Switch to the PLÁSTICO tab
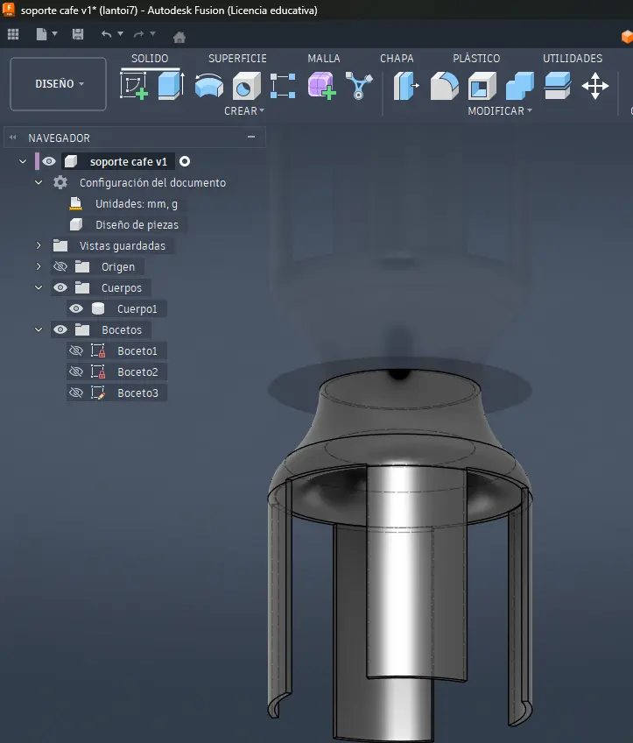Viewport: 633px width, 743px height. [x=476, y=59]
